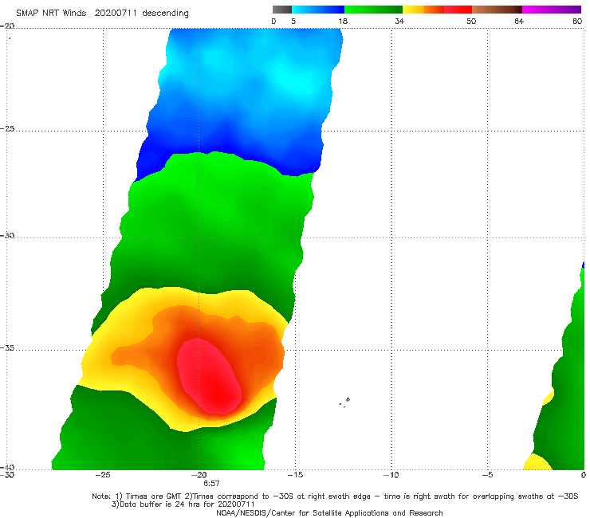The width and height of the screenshot is (590, 518).
Task: Click the magenta 64–80 segment of the color bar
Action: click(552, 10)
